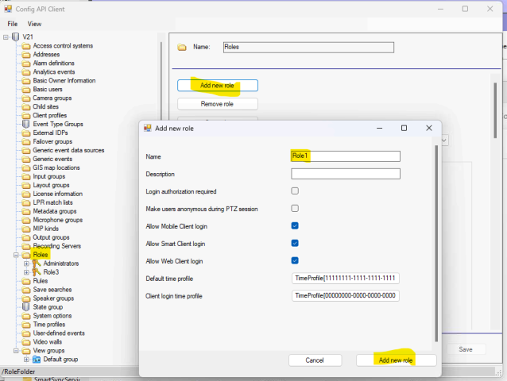Click the Roles folder icon in tree
Screen dimensions: 507x381
coord(26,255)
